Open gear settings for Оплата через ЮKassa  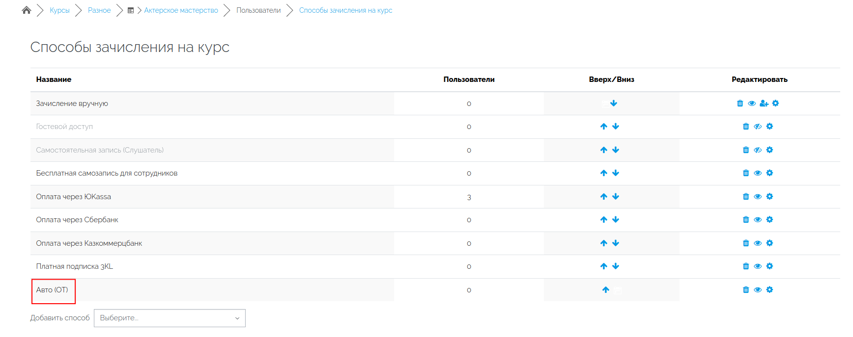[x=769, y=197]
